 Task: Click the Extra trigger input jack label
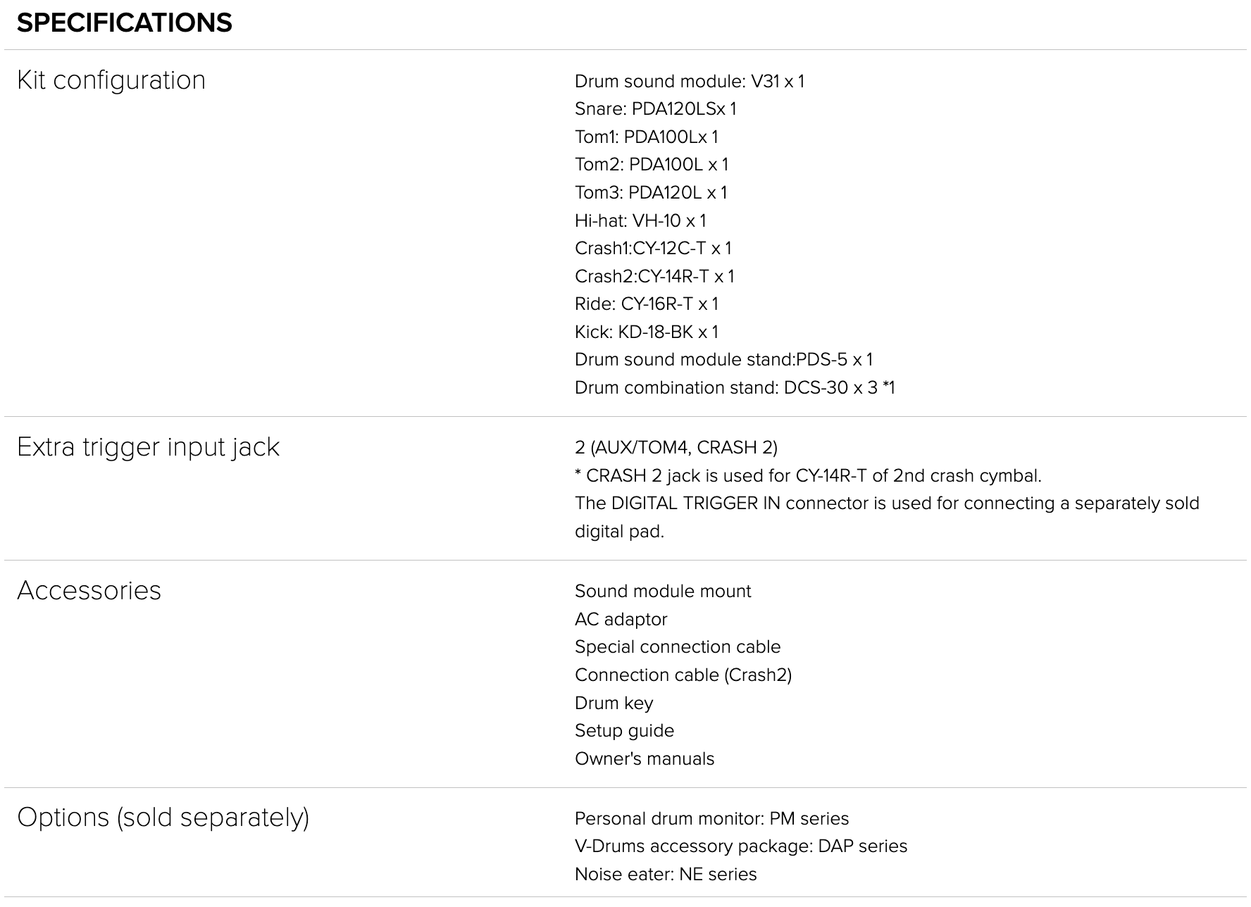[148, 447]
